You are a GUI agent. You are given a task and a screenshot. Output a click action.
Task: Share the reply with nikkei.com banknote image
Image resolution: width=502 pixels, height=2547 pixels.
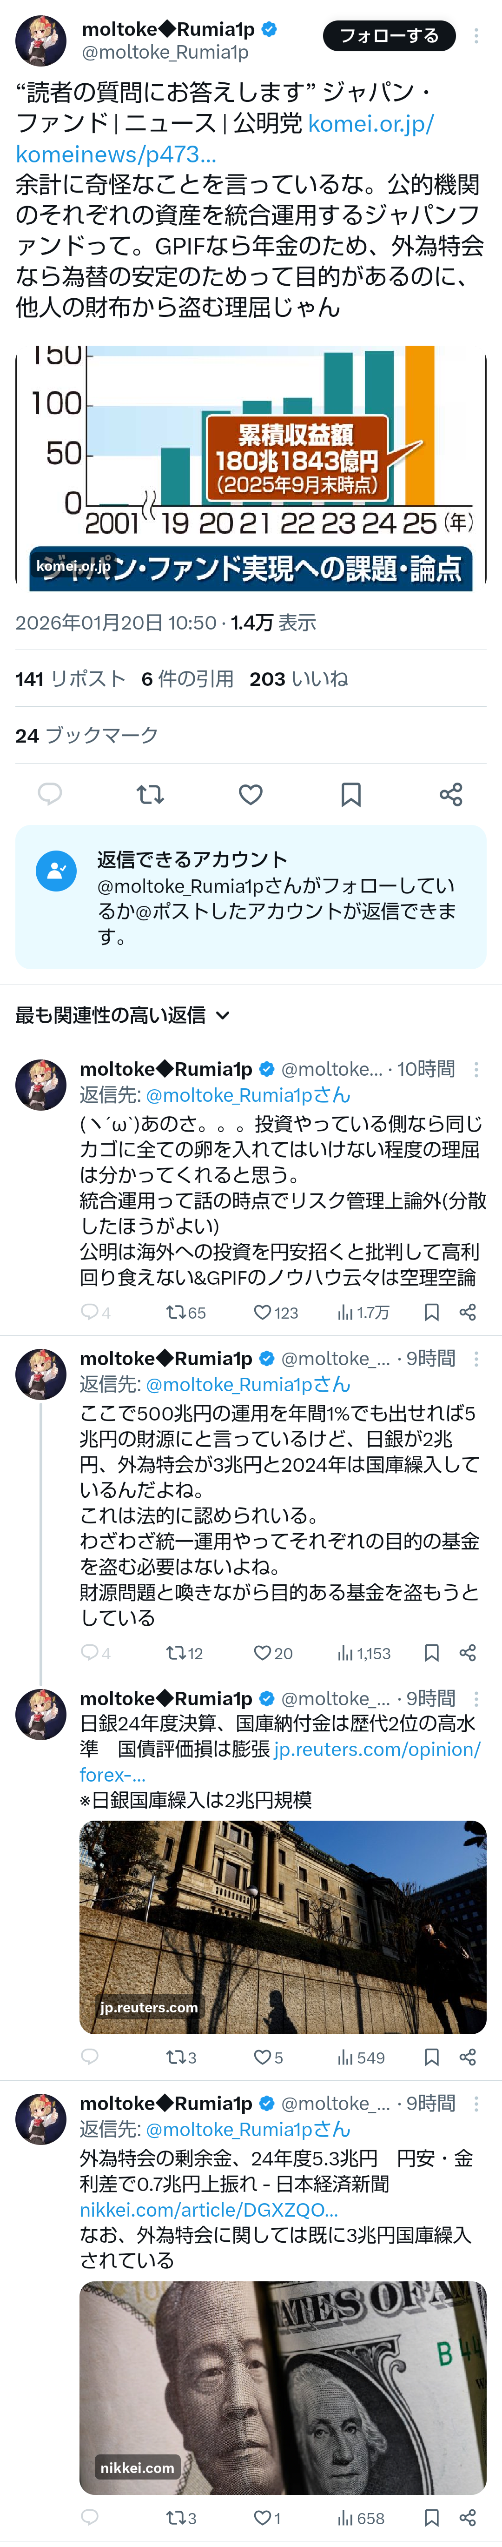(468, 2518)
